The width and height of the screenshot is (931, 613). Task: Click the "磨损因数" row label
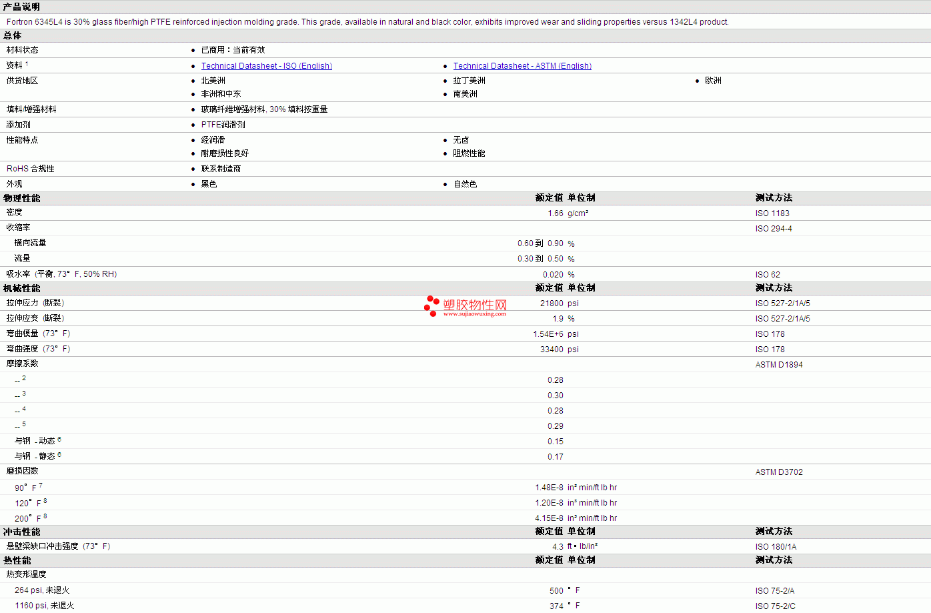[x=23, y=471]
